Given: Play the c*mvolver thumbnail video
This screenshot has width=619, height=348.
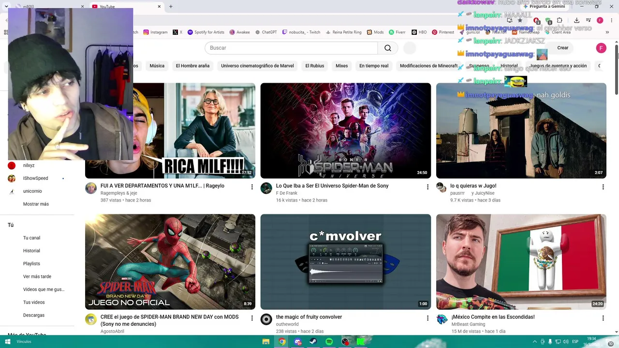Looking at the screenshot, I should 346,262.
